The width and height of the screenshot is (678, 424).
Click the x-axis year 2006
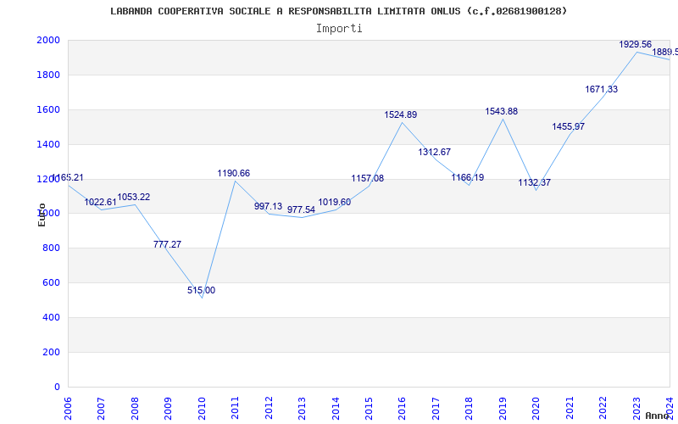68,409
